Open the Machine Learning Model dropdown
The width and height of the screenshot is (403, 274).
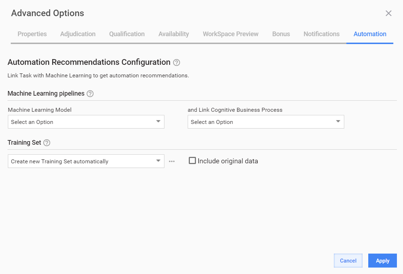click(86, 122)
